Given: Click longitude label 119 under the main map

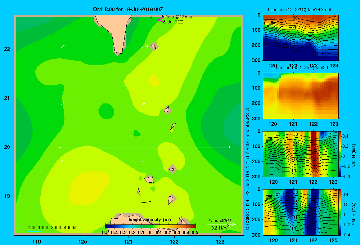Looking at the screenshot, I should point(37,242).
